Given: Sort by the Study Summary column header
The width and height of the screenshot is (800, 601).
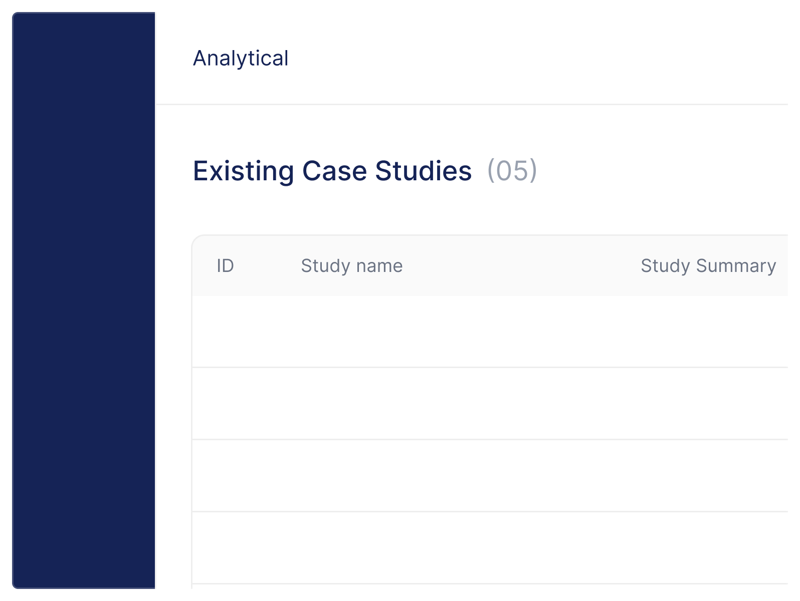Looking at the screenshot, I should (708, 266).
